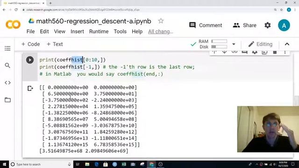299x168 pixels.
Task: Delete the current cell
Action: [x=275, y=52]
